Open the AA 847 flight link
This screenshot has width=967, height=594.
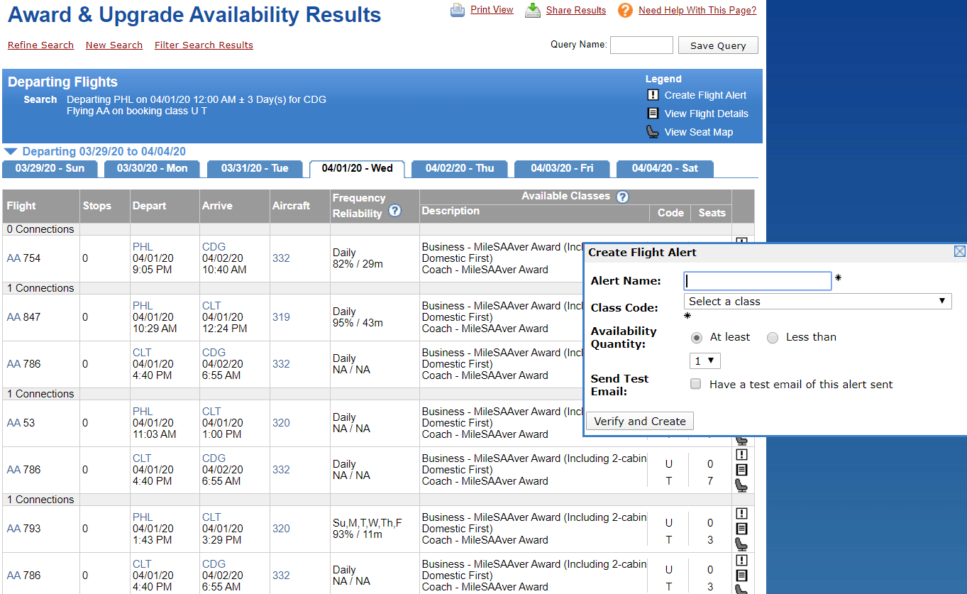click(13, 317)
